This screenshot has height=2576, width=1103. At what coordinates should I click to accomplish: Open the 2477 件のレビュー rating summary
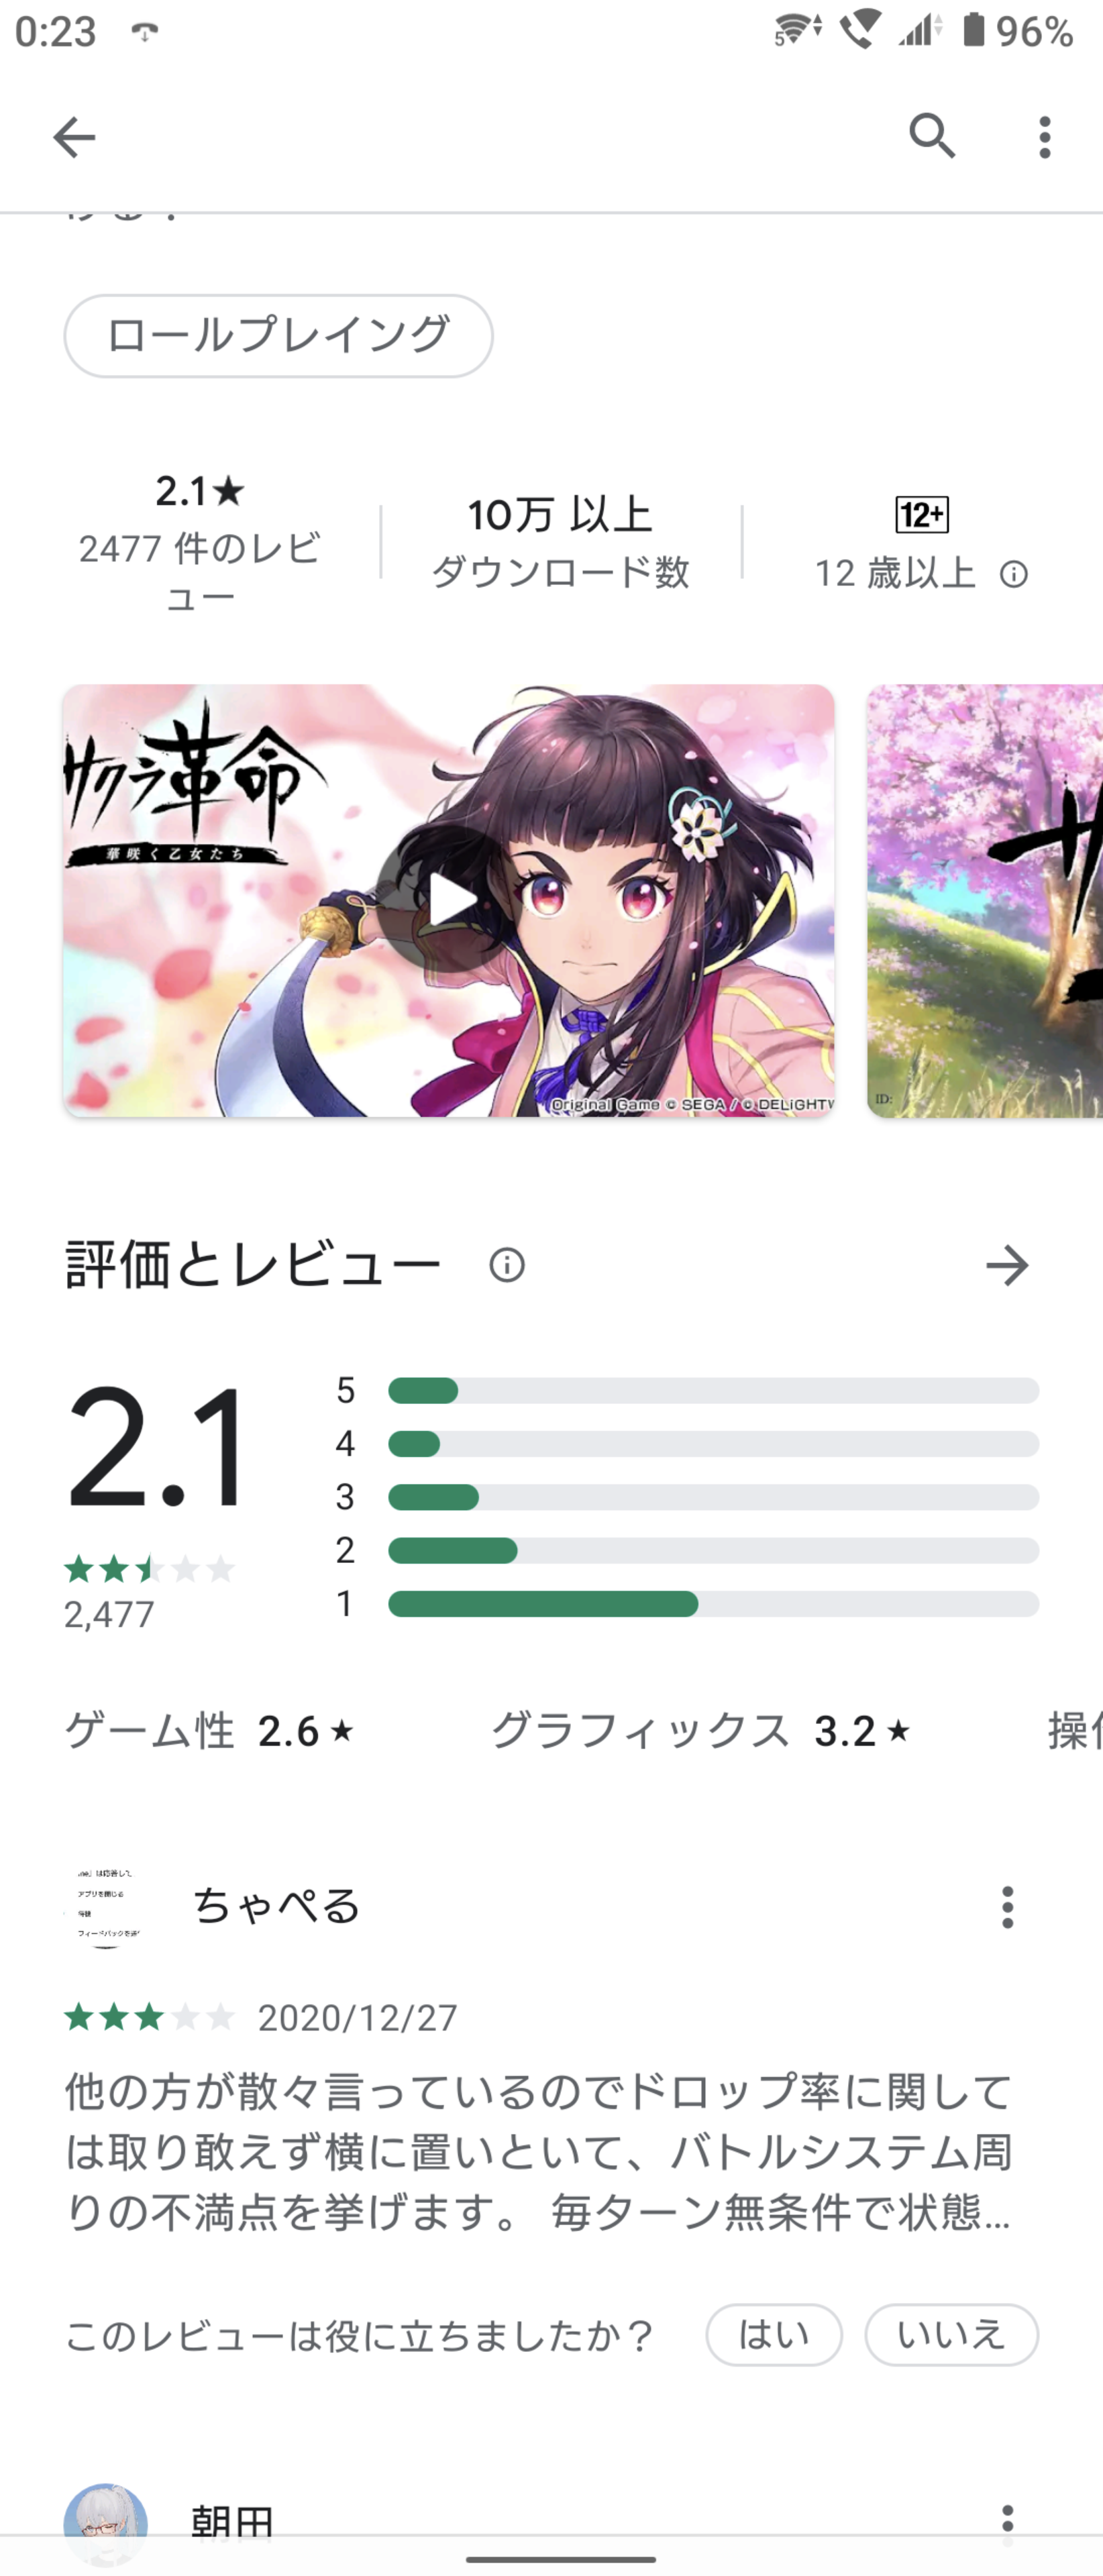click(200, 540)
